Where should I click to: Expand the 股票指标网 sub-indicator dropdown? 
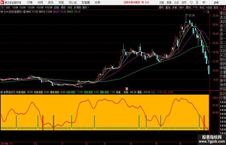pyautogui.click(x=1, y=92)
